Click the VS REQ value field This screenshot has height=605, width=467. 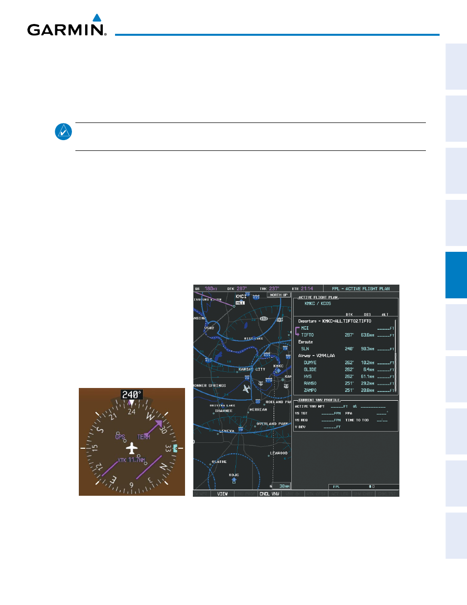[x=331, y=420]
